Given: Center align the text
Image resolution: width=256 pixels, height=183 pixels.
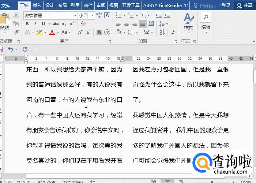Looking at the screenshot, I should [127, 24].
